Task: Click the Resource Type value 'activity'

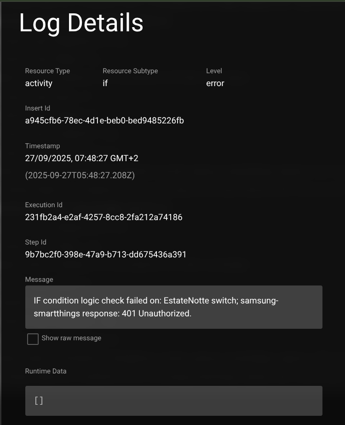Action: (39, 83)
